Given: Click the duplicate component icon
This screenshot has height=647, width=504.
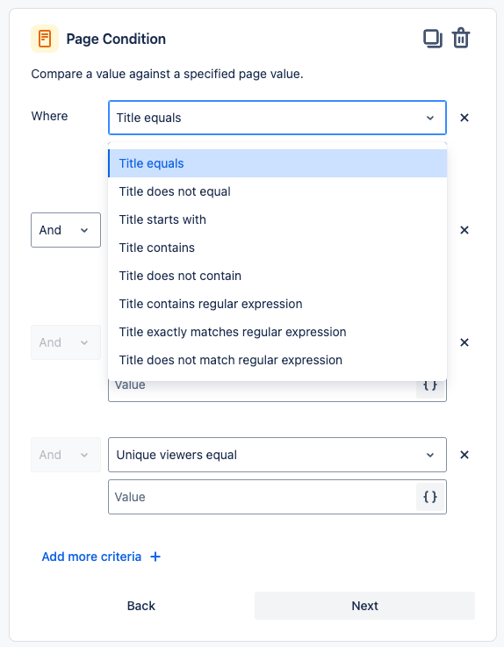Looking at the screenshot, I should [433, 39].
